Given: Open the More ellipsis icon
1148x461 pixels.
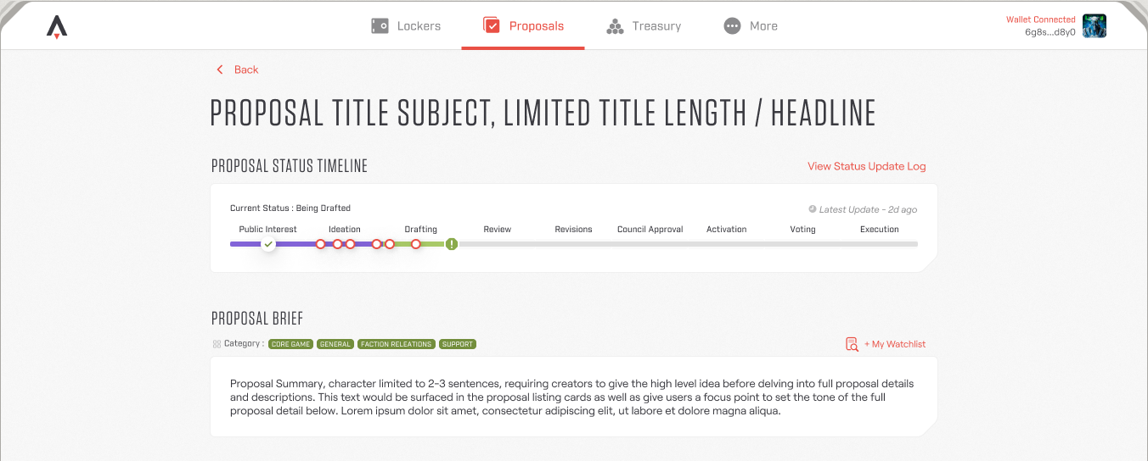Looking at the screenshot, I should click(732, 26).
